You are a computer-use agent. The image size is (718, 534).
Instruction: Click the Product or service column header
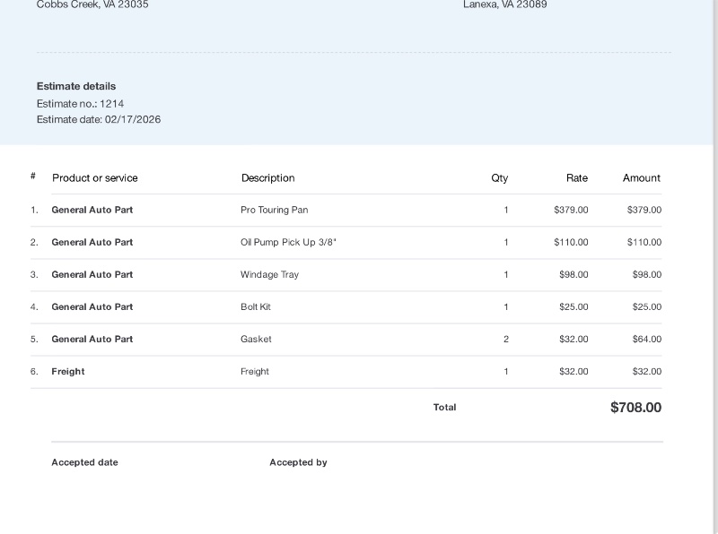[x=95, y=177]
